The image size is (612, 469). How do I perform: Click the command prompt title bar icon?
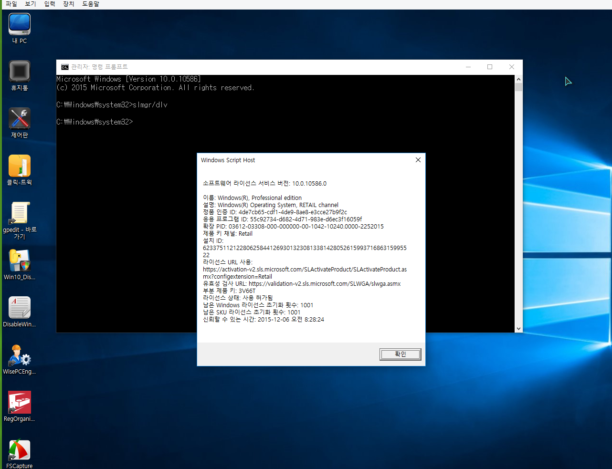pyautogui.click(x=65, y=67)
